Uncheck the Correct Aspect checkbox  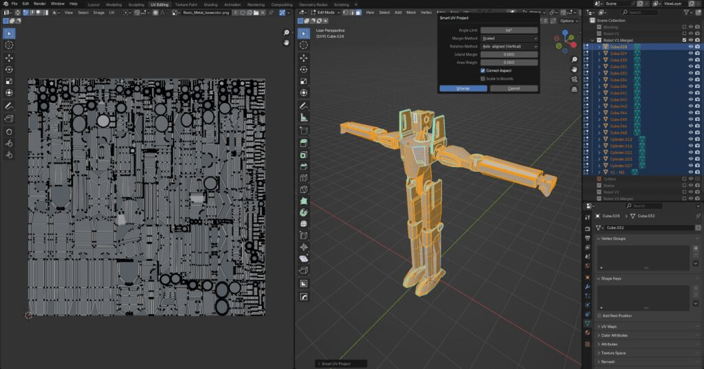[483, 71]
